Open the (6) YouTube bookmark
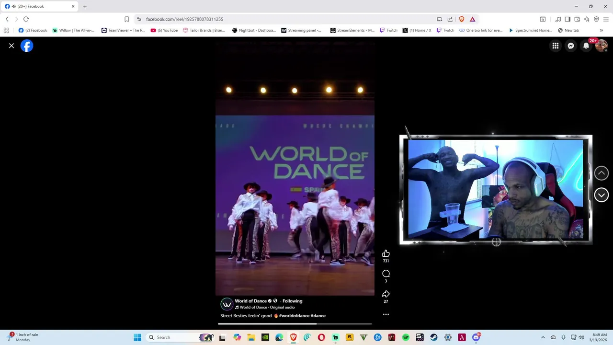 click(x=164, y=30)
